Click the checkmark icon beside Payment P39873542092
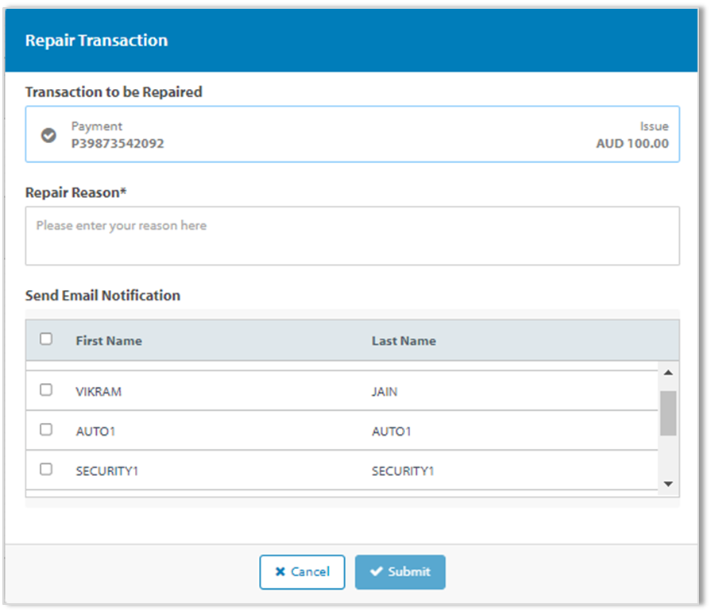The height and width of the screenshot is (612, 711). click(x=46, y=134)
